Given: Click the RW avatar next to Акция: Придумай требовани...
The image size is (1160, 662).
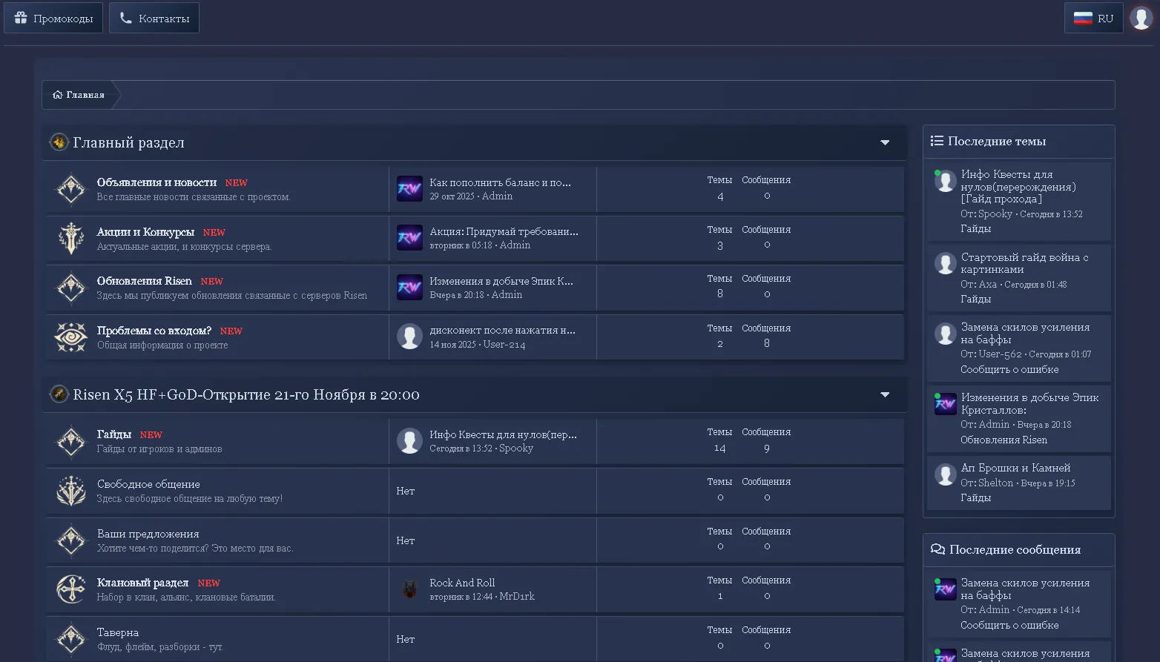Looking at the screenshot, I should point(409,238).
